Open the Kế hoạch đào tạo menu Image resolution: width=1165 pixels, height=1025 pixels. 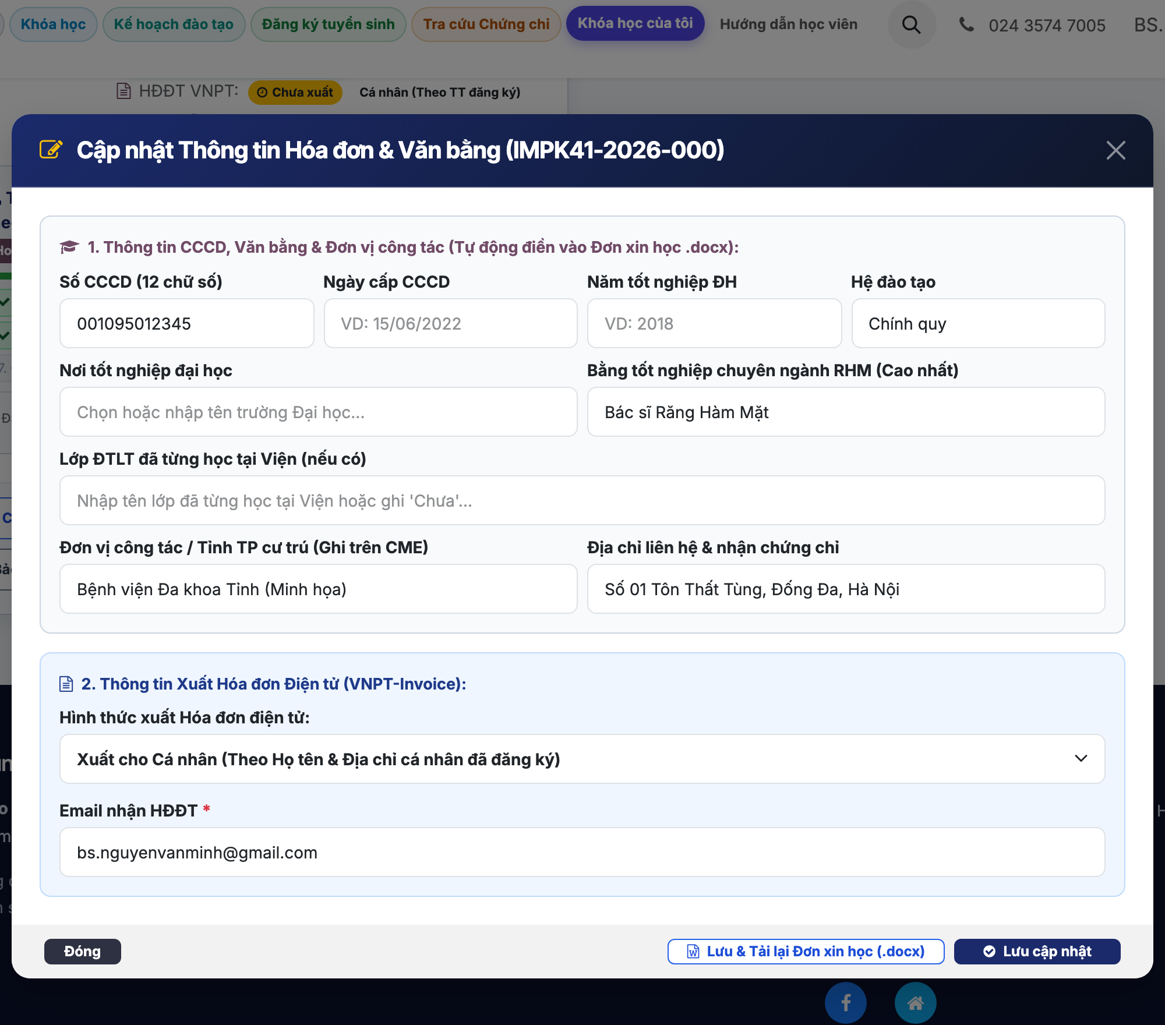click(x=174, y=24)
